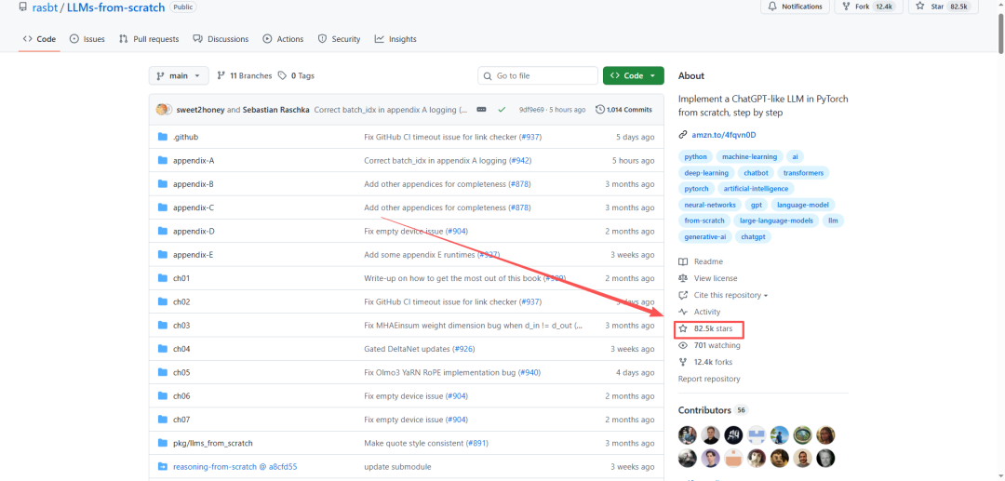Click the Notifications bell button
This screenshot has height=481, width=1005.
coord(795,7)
